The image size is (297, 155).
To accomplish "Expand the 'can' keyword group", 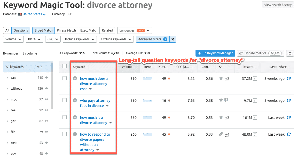I will [7, 78].
